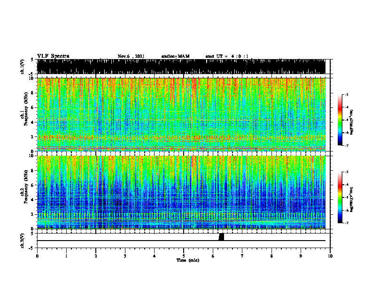Click the "5" volt tick of ch.1(V) panel
This screenshot has width=372, height=287.
point(32,60)
